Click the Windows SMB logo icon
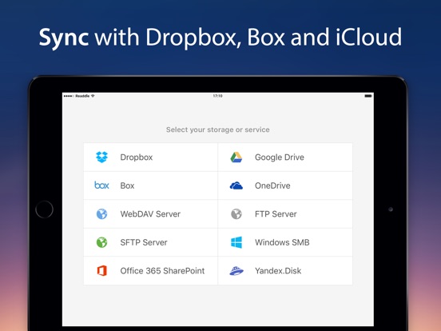 tap(236, 242)
